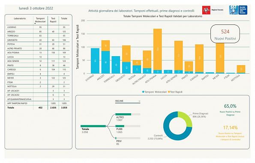Select the LIVORNO row in table

coord(39,27)
